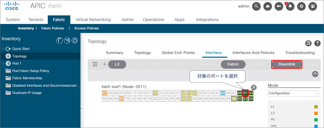Click the Downlink button
Screen dimensions: 324x128
coord(287,64)
